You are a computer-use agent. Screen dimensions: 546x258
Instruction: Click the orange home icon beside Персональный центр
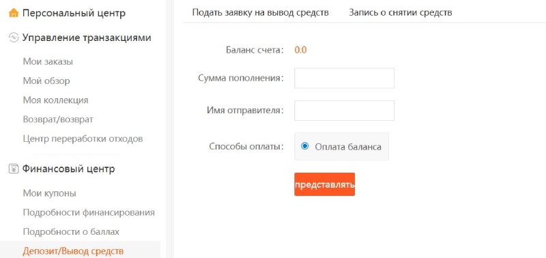[13, 13]
